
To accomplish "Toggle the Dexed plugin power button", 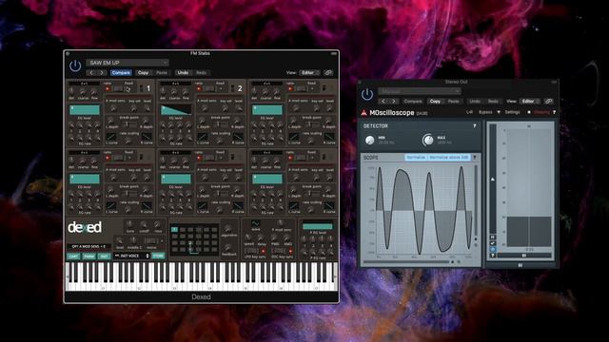I will tap(75, 66).
